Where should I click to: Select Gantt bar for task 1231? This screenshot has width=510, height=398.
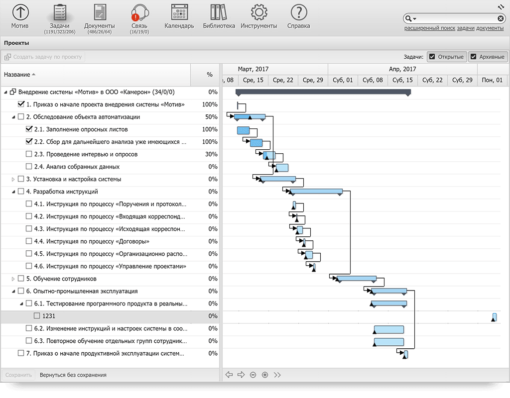tap(495, 317)
